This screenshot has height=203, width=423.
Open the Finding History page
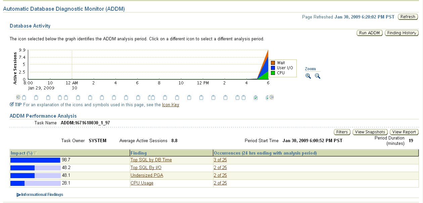tap(402, 33)
